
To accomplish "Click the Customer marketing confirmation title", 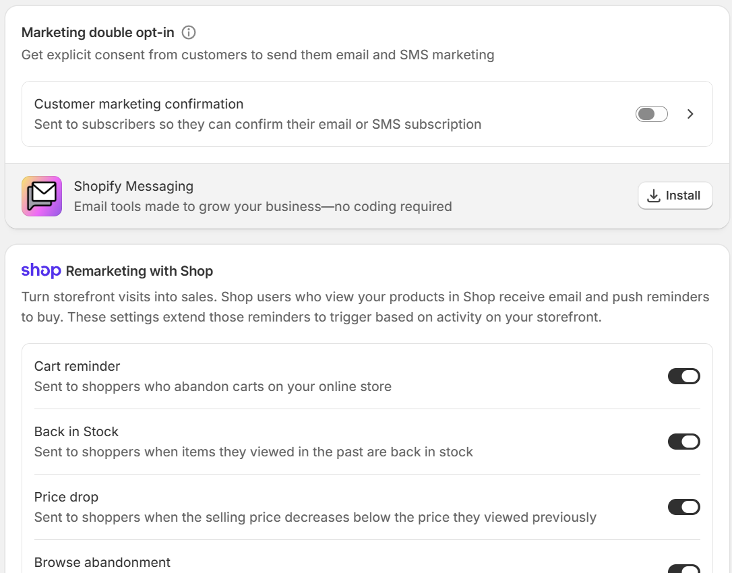I will pyautogui.click(x=139, y=104).
